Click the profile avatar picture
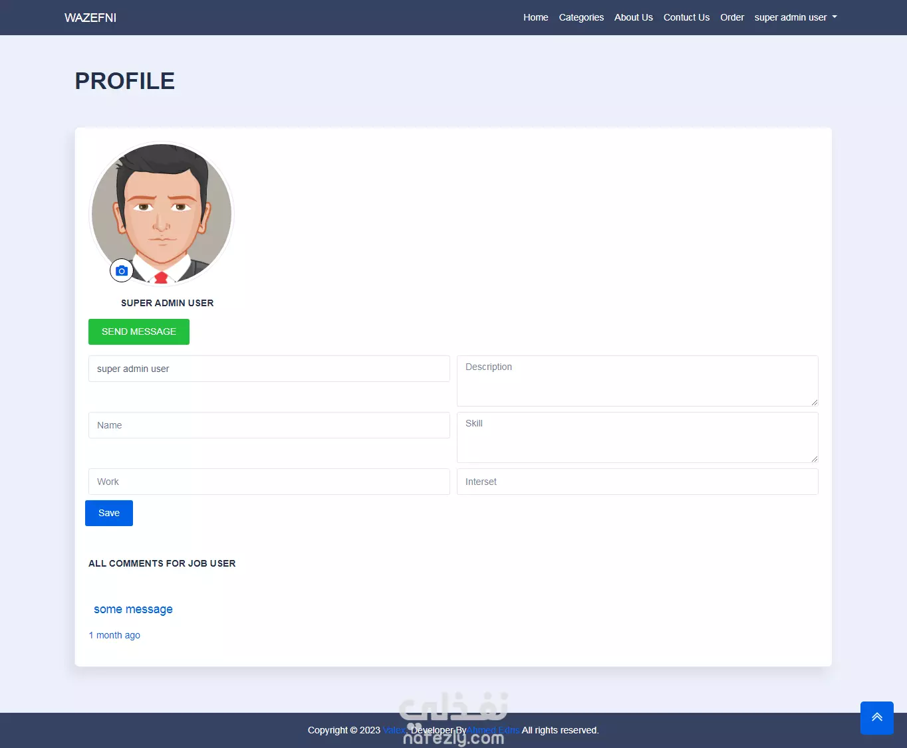Screen dimensions: 907x748 162,214
